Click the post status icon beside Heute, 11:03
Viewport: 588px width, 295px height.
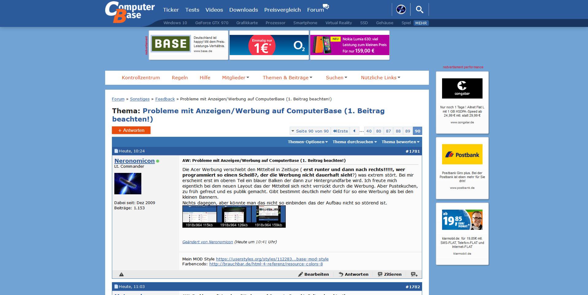pyautogui.click(x=116, y=287)
